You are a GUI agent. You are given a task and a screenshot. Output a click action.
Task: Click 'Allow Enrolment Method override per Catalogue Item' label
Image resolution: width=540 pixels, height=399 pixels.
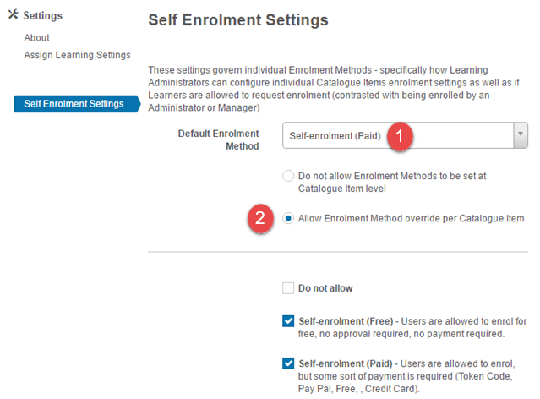pos(411,218)
